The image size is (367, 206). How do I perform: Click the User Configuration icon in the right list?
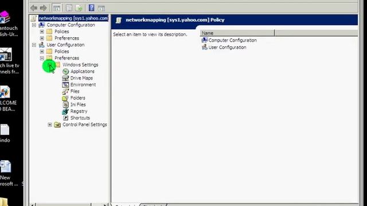point(205,47)
